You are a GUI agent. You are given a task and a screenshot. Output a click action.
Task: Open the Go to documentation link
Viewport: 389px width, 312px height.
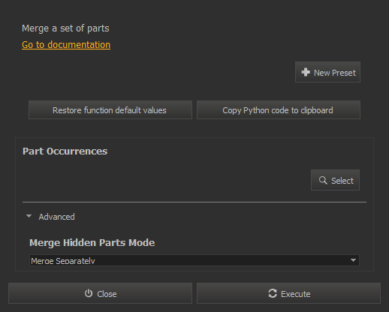[x=66, y=45]
